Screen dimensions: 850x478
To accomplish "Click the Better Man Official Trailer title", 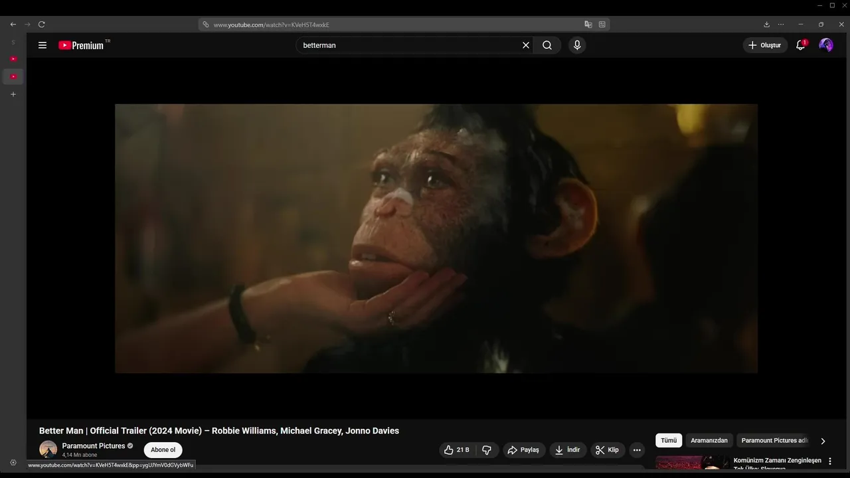I will pos(219,431).
